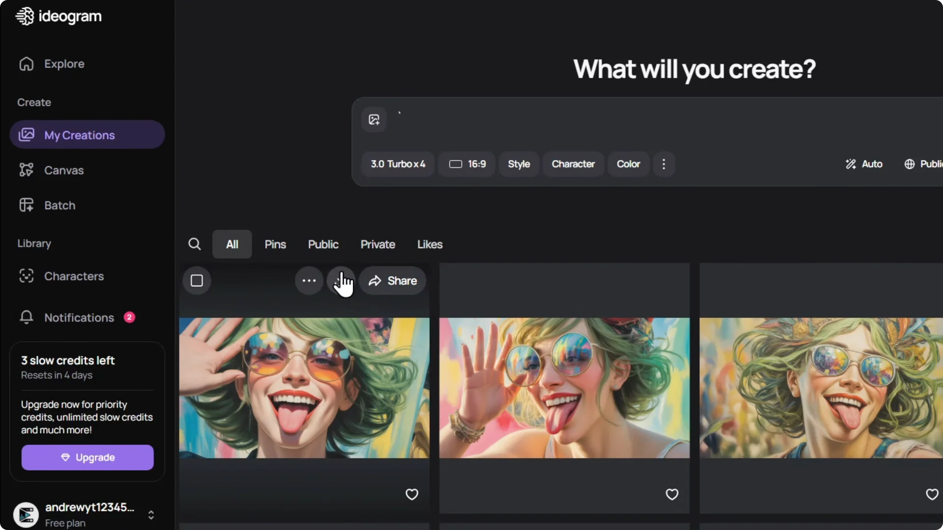
Task: Expand the account plan chevron
Action: click(x=151, y=515)
